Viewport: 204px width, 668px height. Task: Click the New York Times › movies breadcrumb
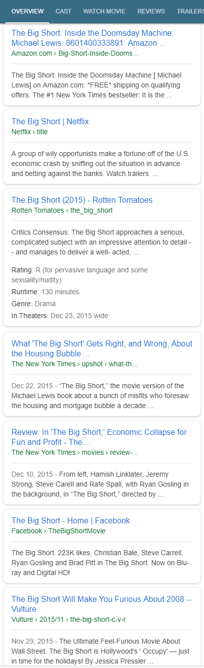coord(75,452)
